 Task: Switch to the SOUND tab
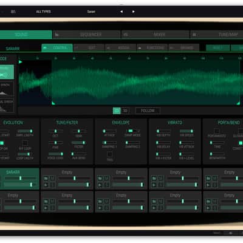[26, 35]
